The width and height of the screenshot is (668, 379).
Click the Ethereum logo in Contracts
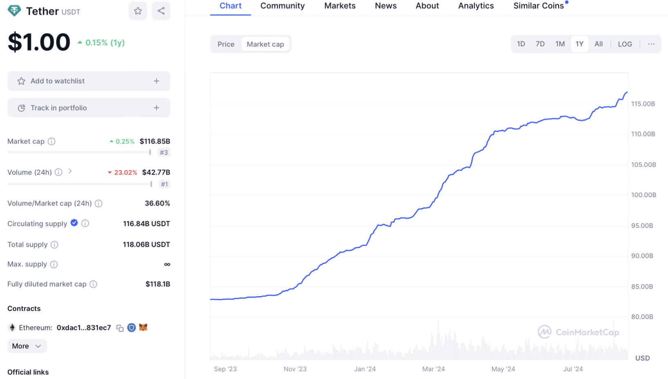pos(12,328)
